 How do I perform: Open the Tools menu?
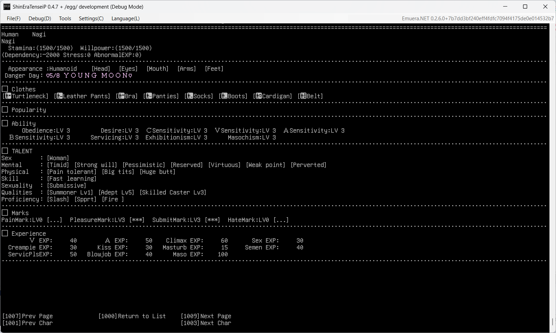[x=65, y=19]
